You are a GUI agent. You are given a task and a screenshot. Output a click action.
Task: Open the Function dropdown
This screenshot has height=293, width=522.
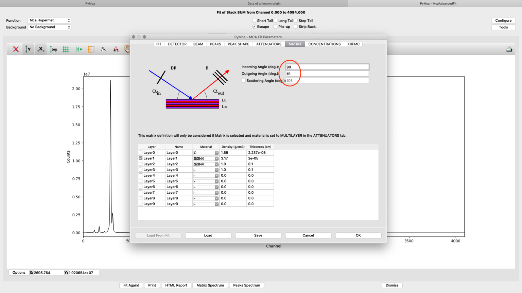[x=49, y=20]
